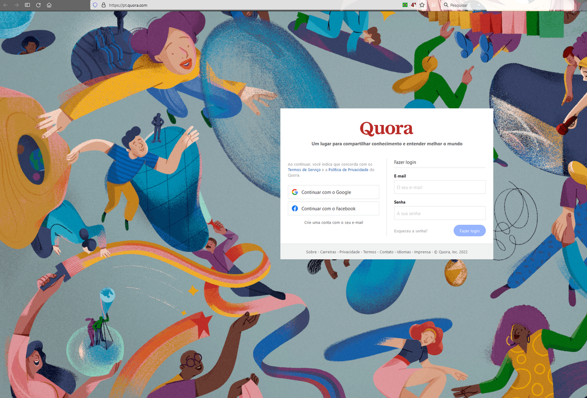Bookmark this page with the star icon
The width and height of the screenshot is (587, 398).
click(422, 5)
